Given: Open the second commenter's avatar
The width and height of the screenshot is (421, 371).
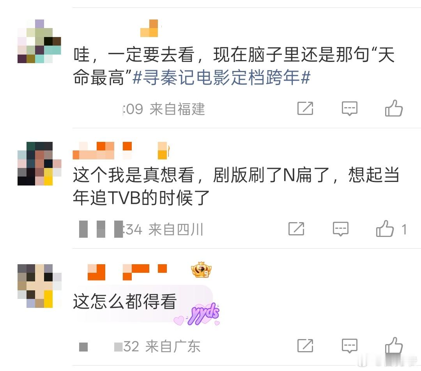Looking at the screenshot, I should (39, 164).
